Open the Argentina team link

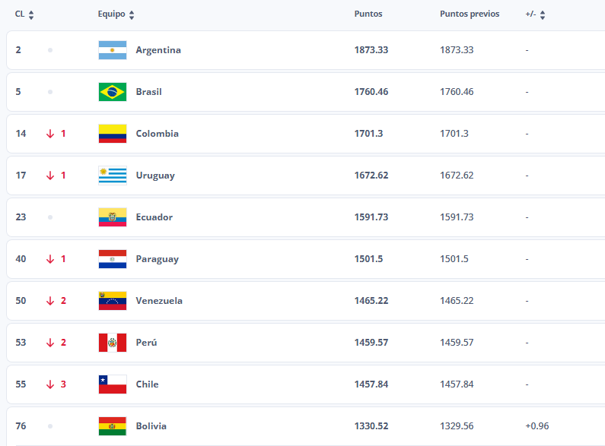[x=158, y=50]
